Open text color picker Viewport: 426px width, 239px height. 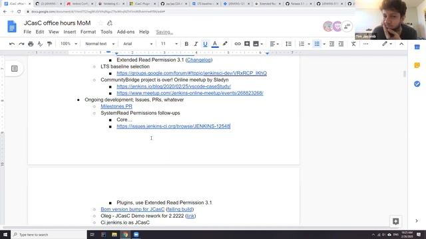coord(215,44)
